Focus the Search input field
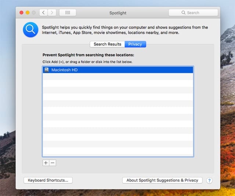Image resolution: width=235 pixels, height=196 pixels. [x=196, y=13]
